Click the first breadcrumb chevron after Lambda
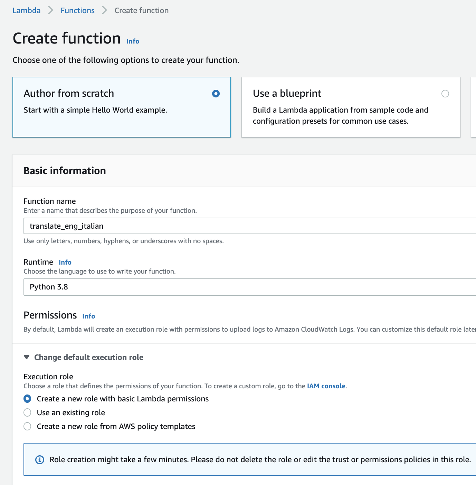The image size is (476, 485). click(x=51, y=10)
